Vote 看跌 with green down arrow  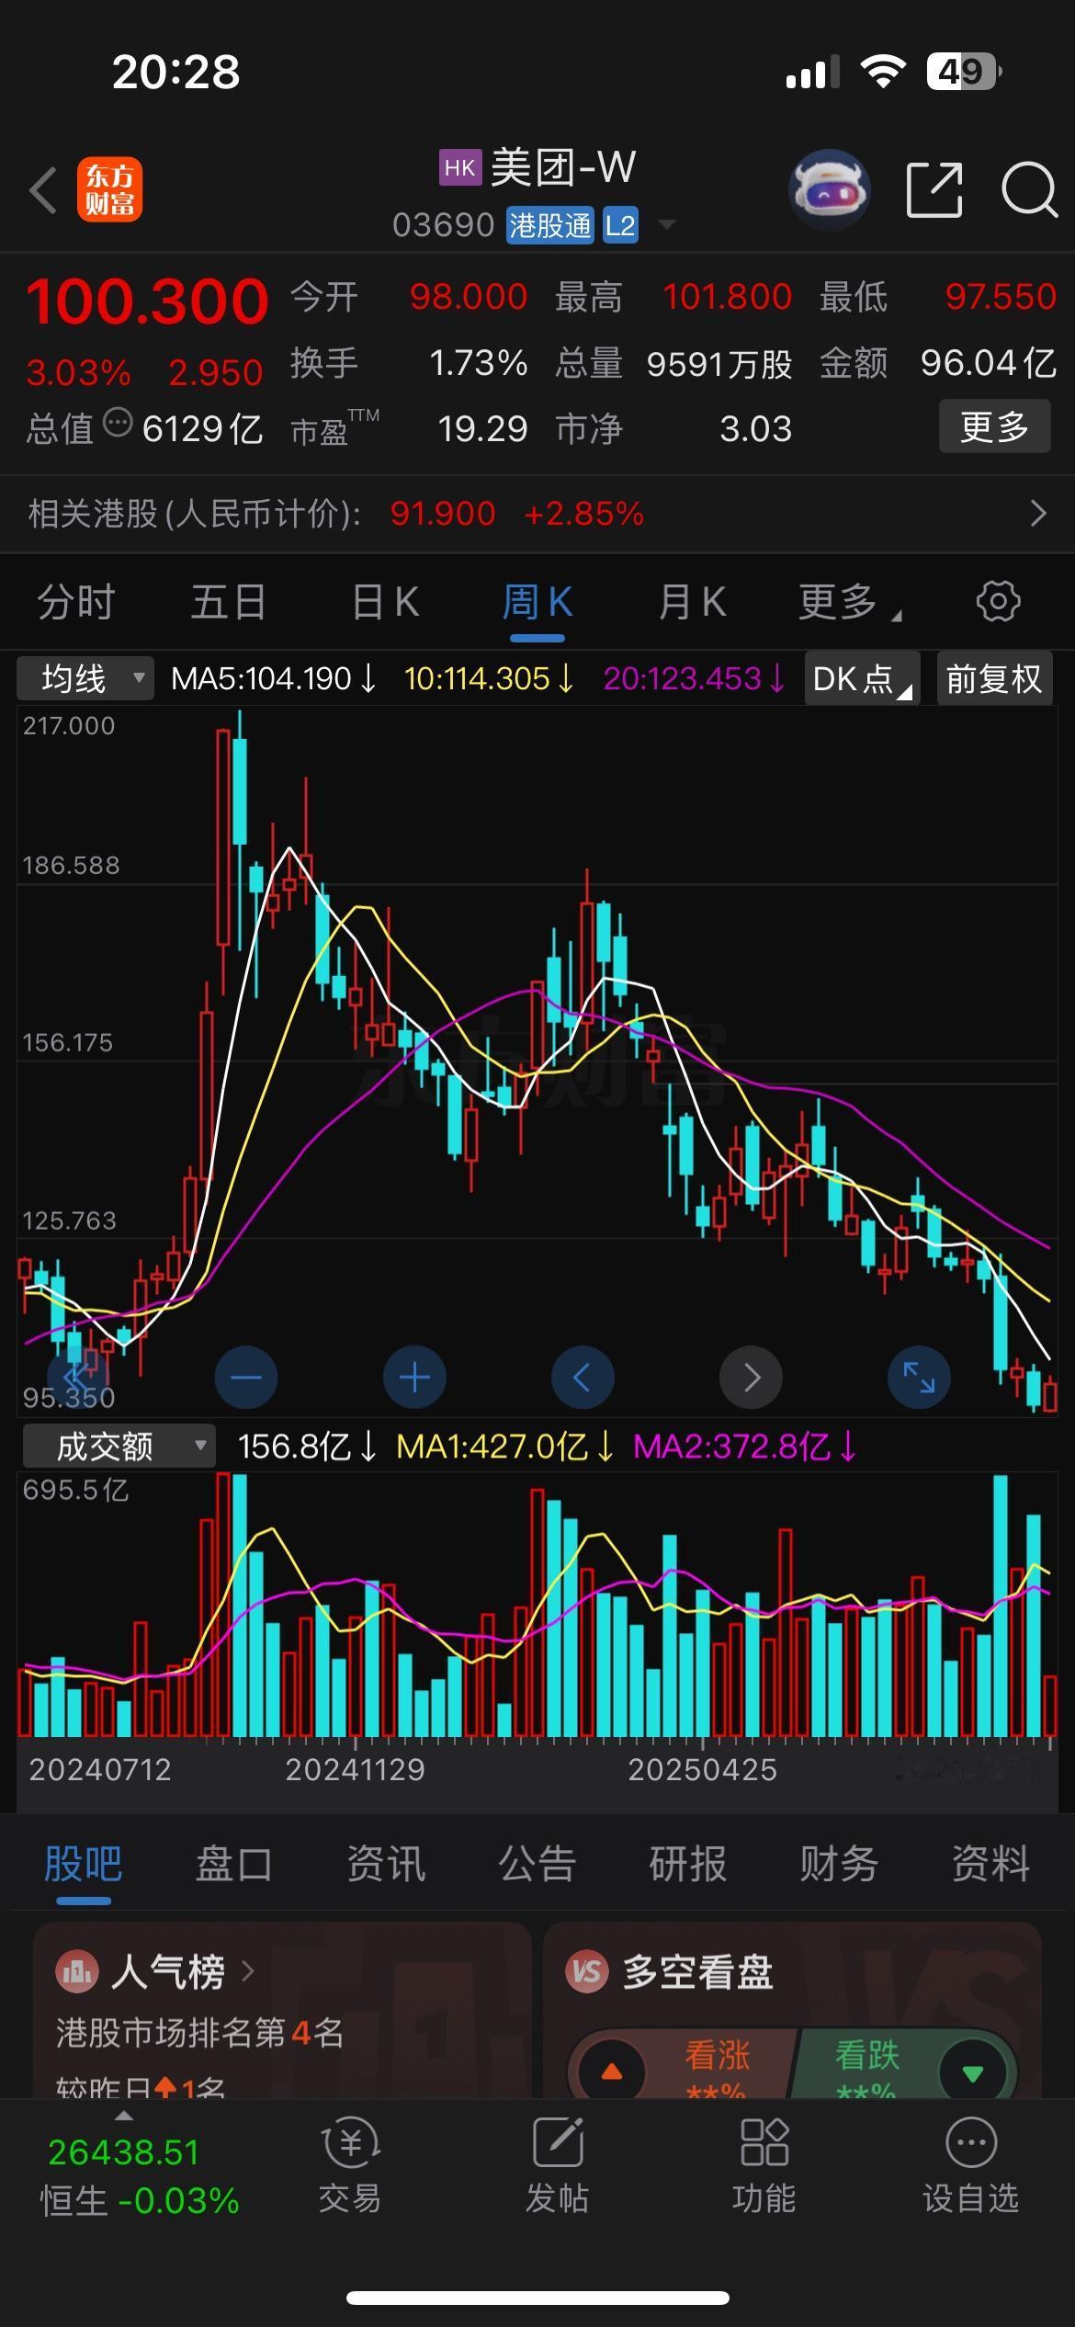[x=973, y=2073]
